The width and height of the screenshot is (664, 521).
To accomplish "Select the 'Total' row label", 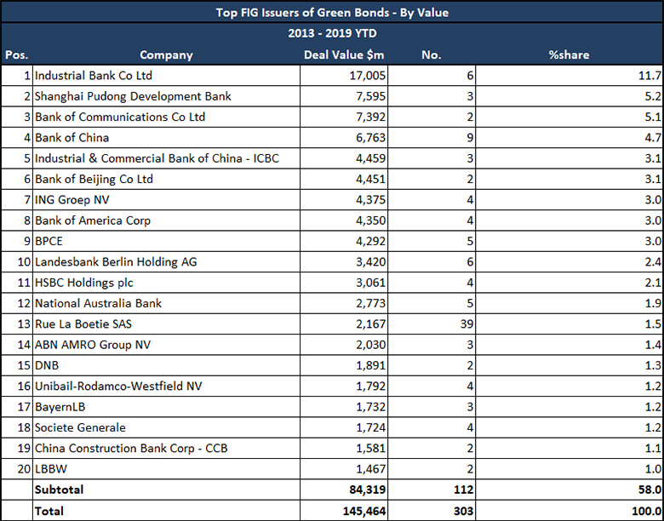I will (166, 512).
